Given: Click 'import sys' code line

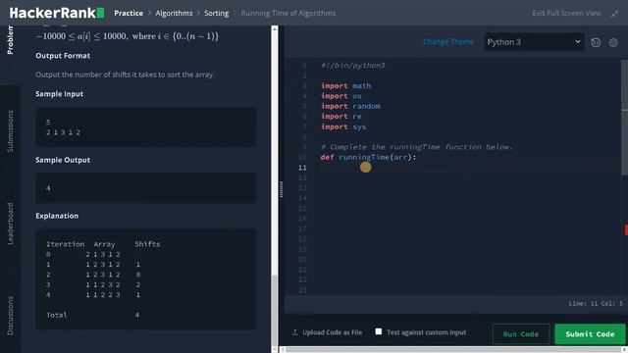Looking at the screenshot, I should [343, 126].
